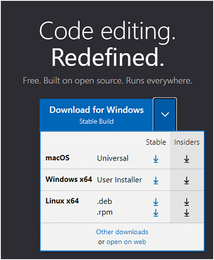Click Download for Windows Stable Build

point(96,115)
